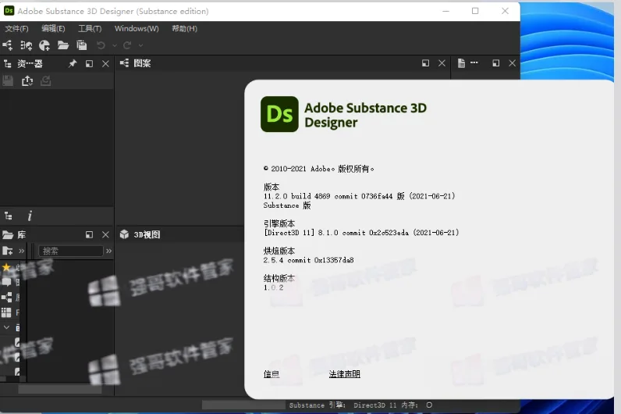Click into the 搜索 search field
Image resolution: width=621 pixels, height=414 pixels.
point(70,251)
